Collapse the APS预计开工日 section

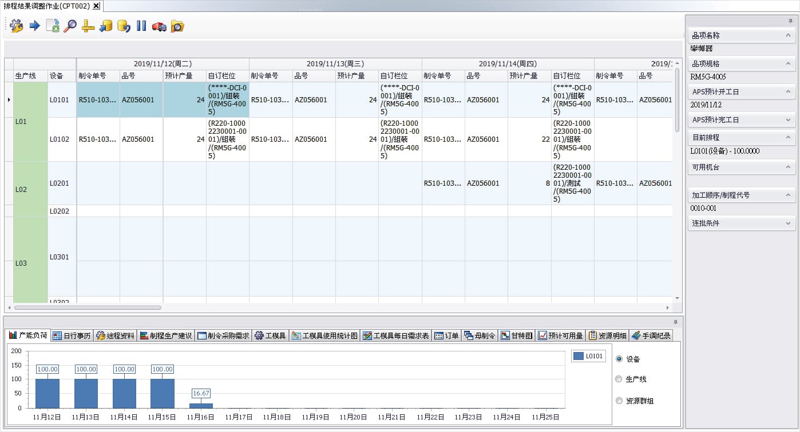point(788,91)
